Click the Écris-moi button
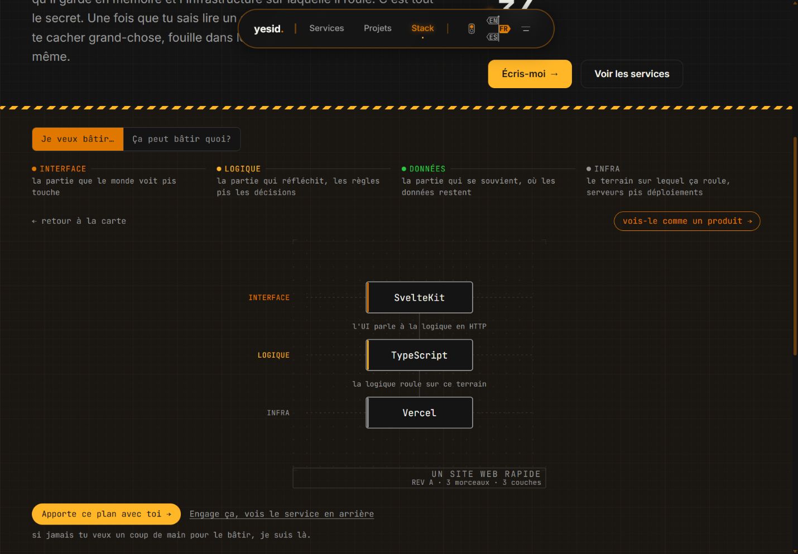Viewport: 798px width, 554px height. coord(530,74)
